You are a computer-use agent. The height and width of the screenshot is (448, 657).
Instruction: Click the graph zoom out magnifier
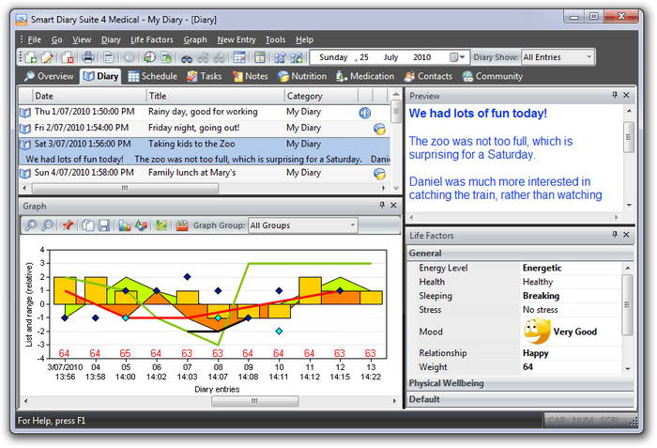(x=47, y=225)
